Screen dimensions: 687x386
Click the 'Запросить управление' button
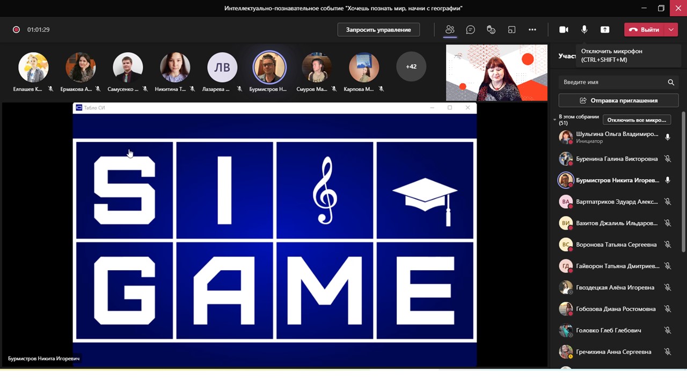tap(378, 29)
